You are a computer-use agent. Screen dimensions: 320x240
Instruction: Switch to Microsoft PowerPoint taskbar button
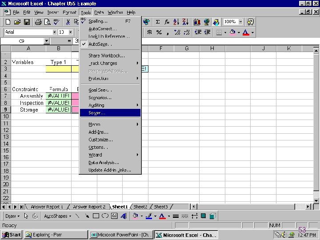coord(121,235)
